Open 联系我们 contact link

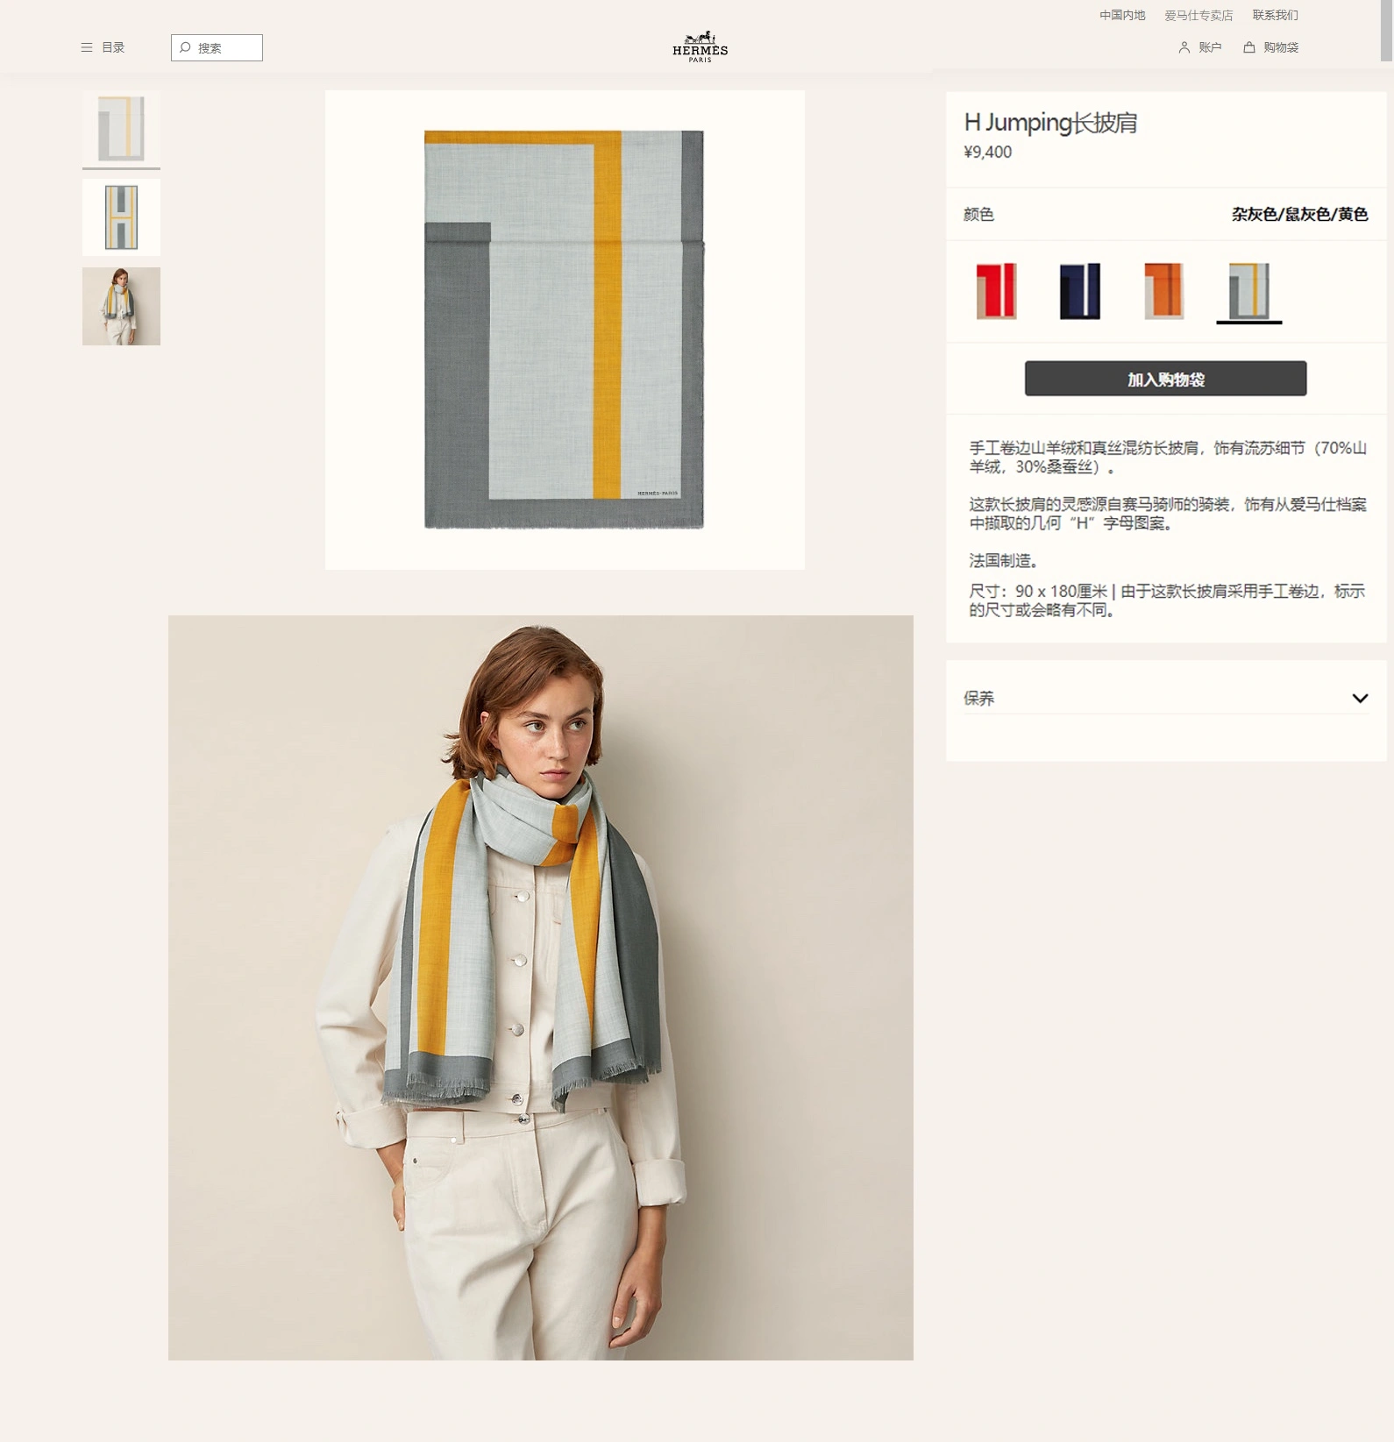(1275, 15)
